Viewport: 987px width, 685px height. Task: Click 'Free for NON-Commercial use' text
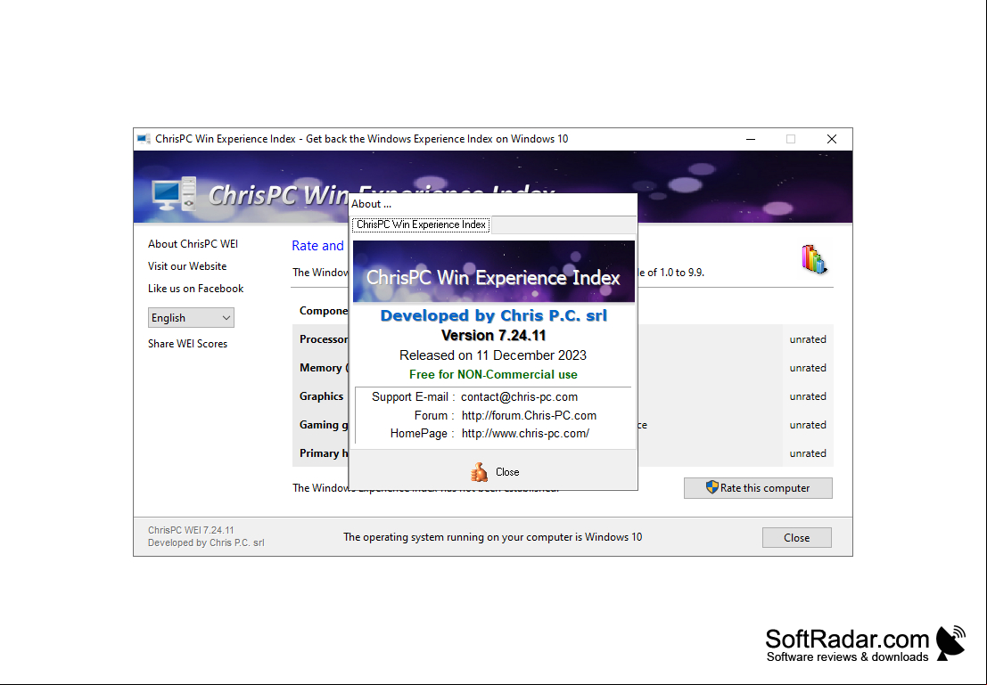493,374
